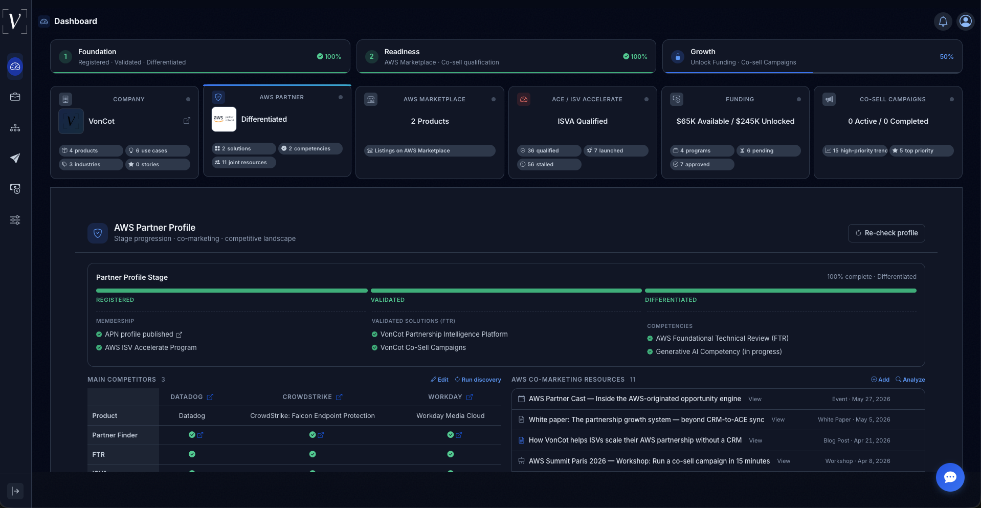
Task: Click the 11 joint resources chip
Action: [x=243, y=162]
